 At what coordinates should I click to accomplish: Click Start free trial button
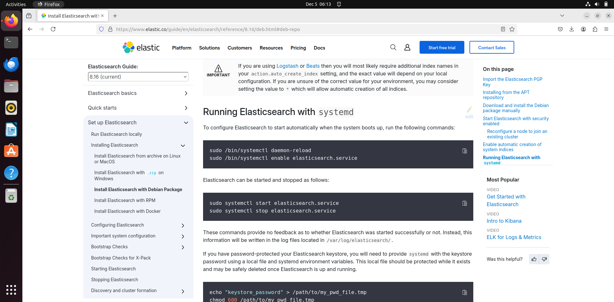click(x=442, y=47)
